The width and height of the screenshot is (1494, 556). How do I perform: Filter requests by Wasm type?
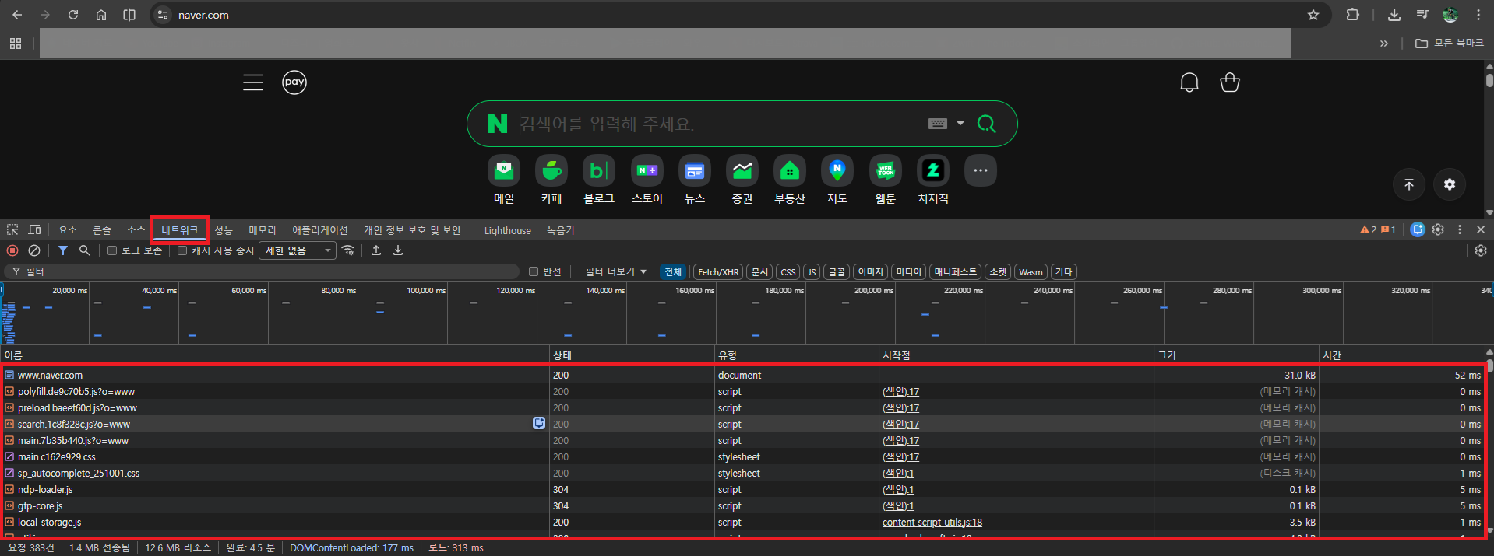click(1031, 271)
